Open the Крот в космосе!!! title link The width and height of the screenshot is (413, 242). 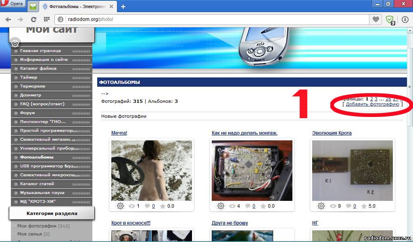(131, 223)
